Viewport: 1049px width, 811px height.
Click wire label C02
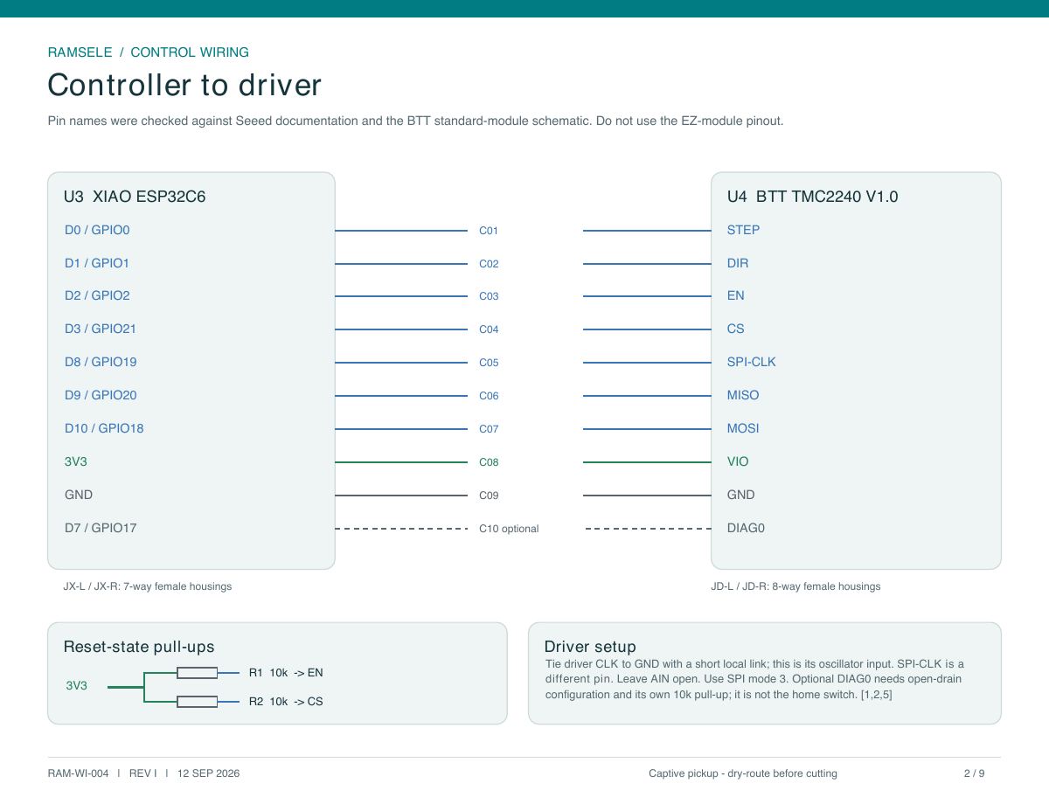pyautogui.click(x=489, y=264)
